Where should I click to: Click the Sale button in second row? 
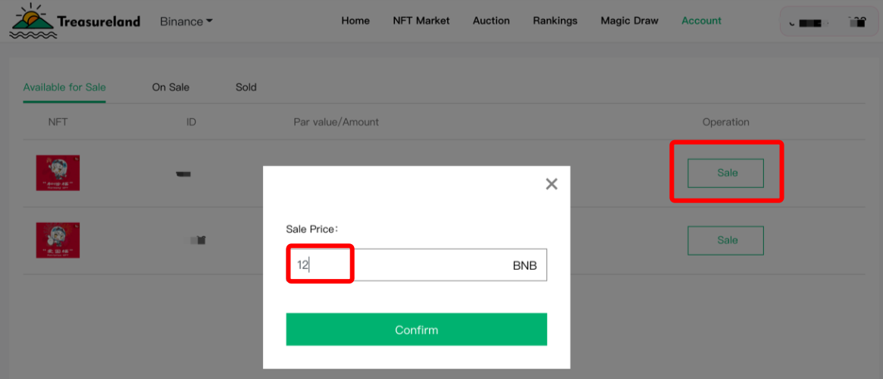point(725,240)
